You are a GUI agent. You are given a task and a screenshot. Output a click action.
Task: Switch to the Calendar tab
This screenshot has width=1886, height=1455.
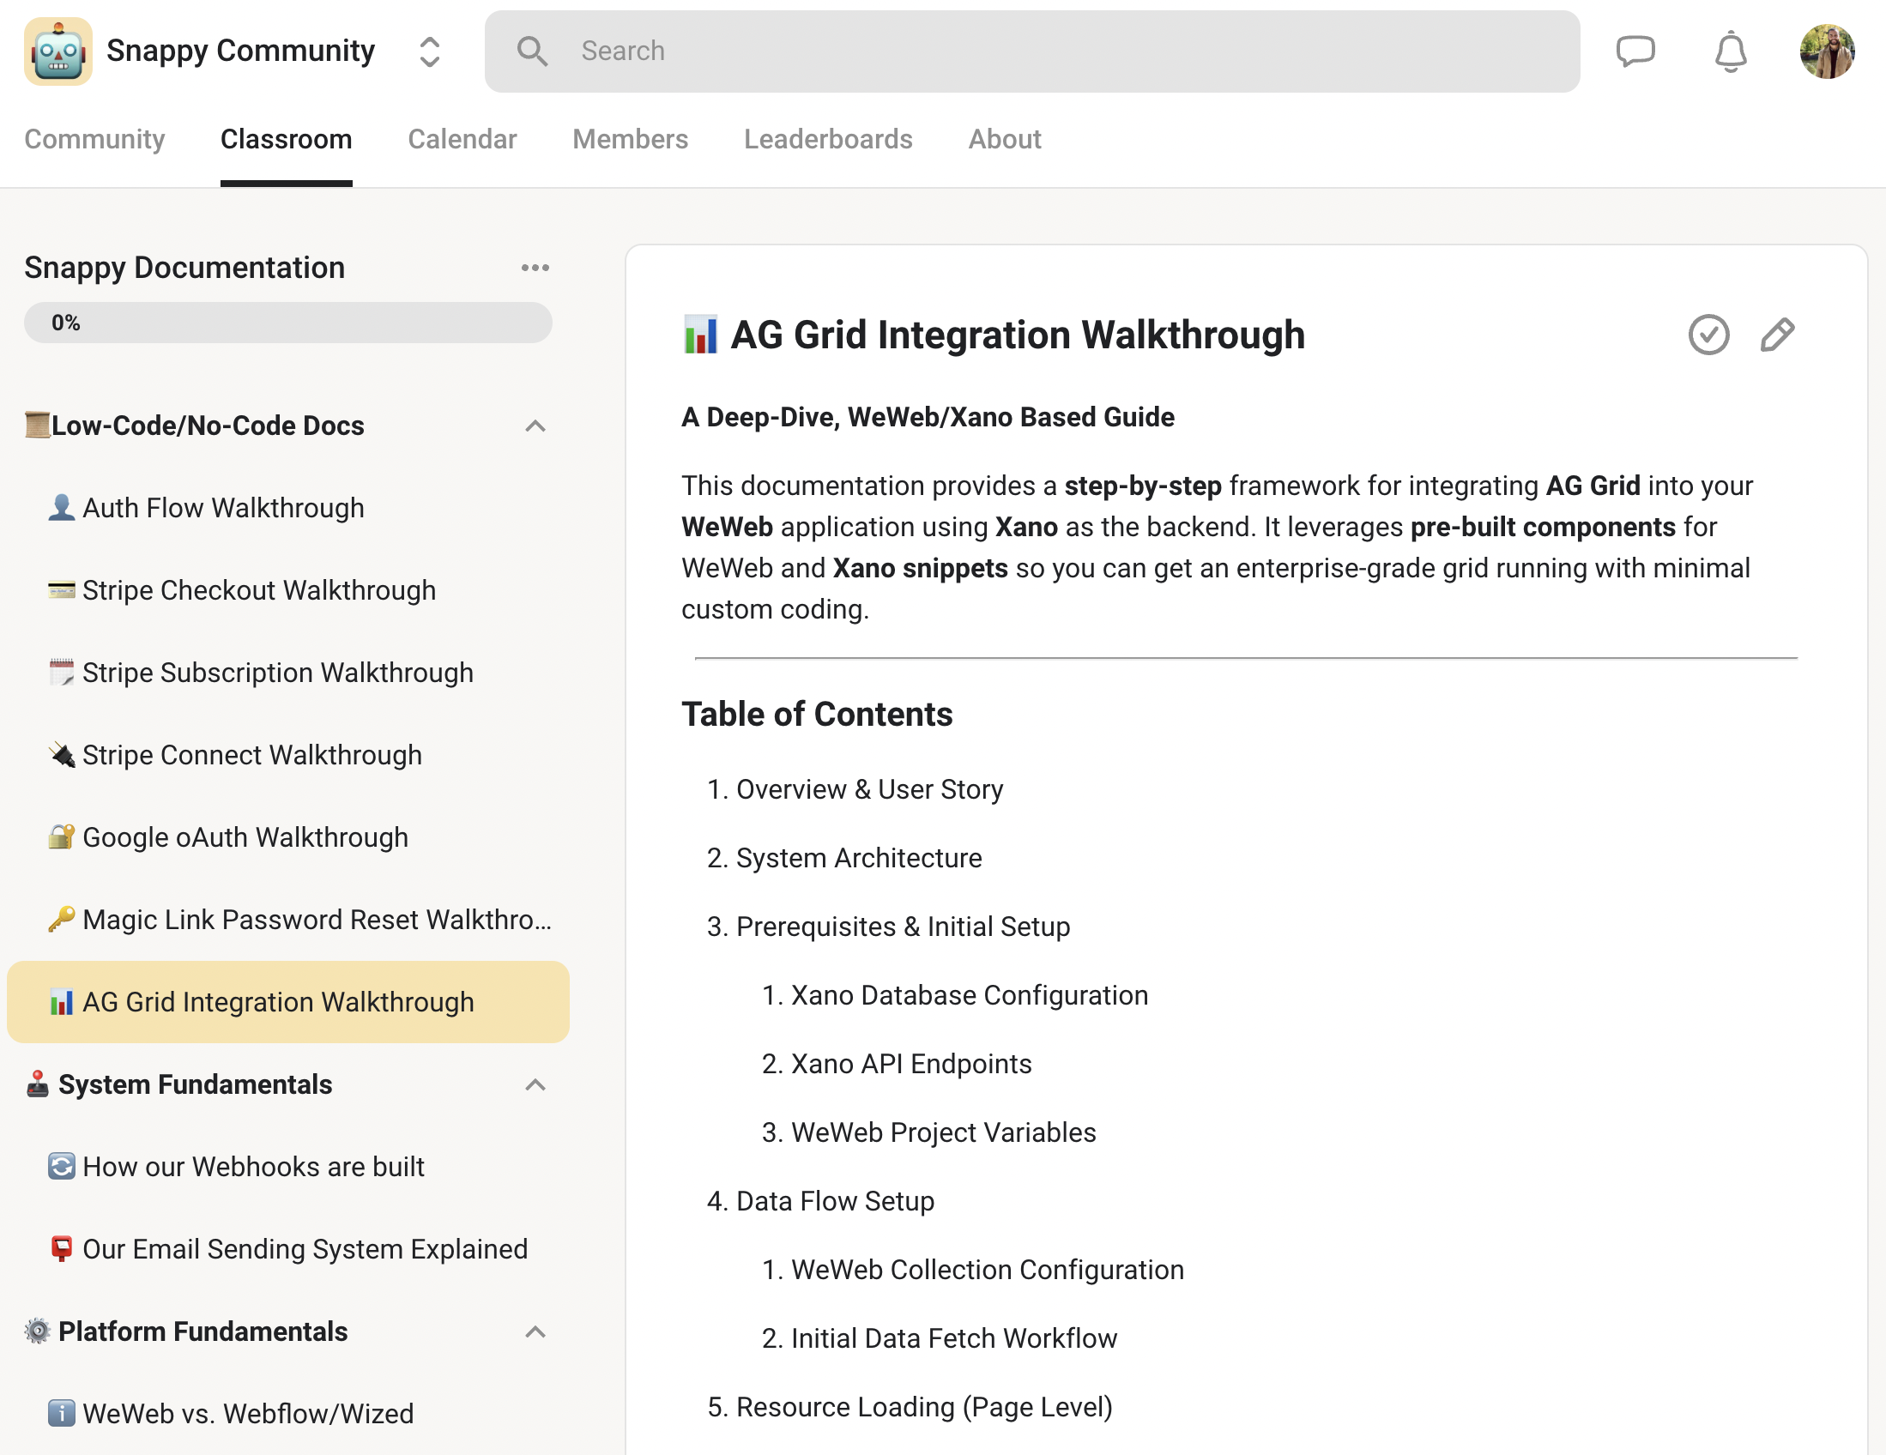pyautogui.click(x=462, y=139)
